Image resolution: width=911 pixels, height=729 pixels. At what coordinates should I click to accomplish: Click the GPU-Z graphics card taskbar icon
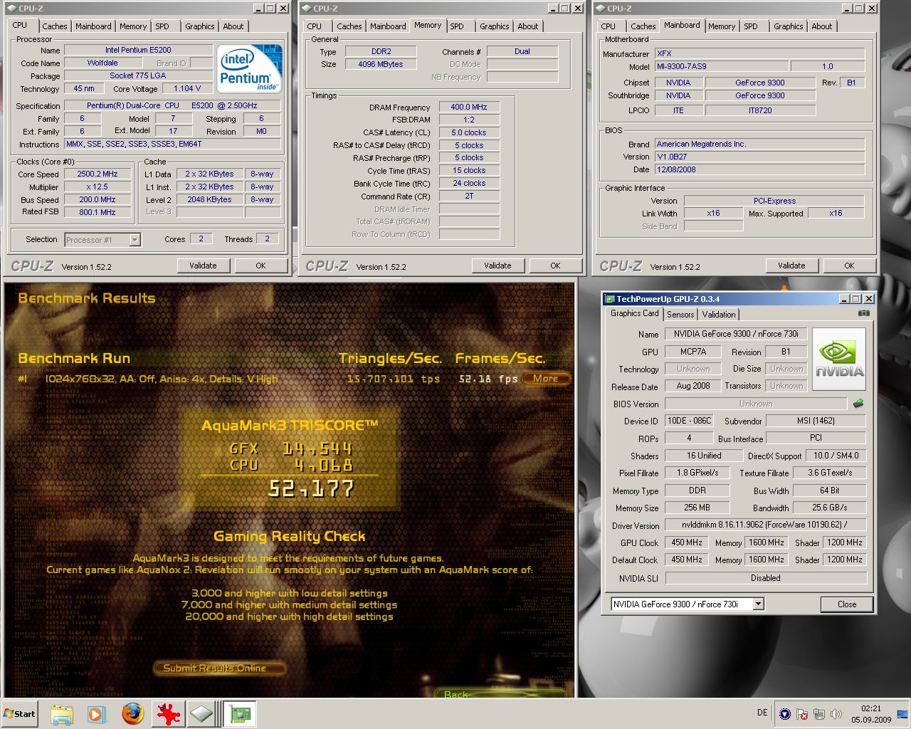point(241,713)
